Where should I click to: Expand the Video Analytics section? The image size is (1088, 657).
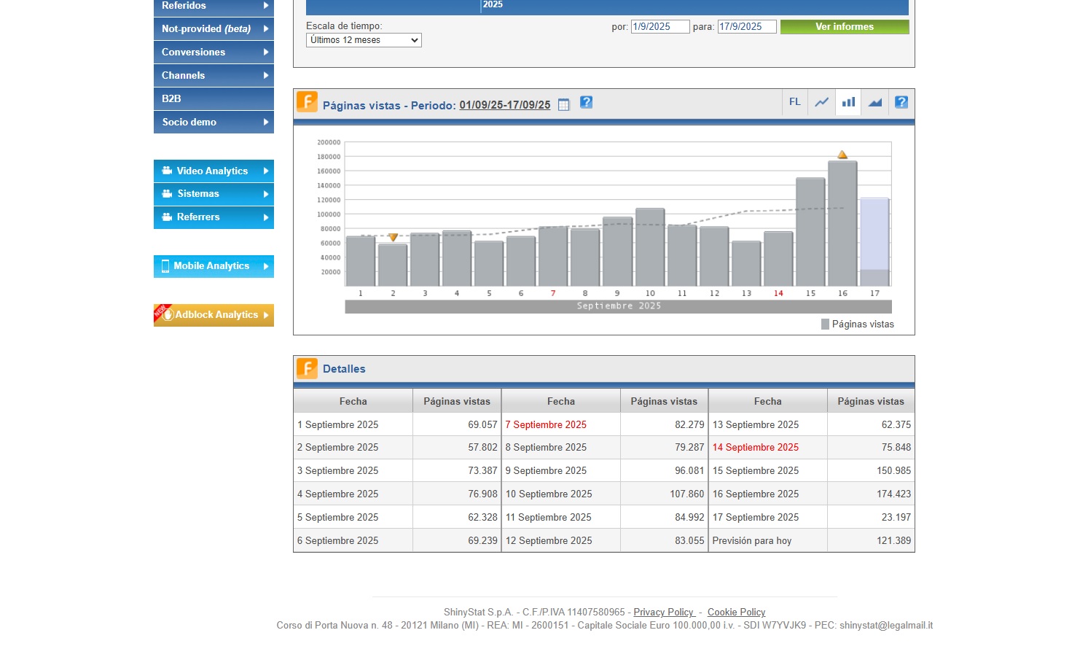[214, 171]
